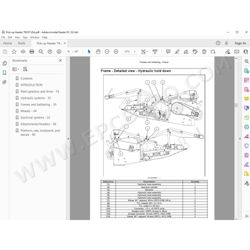Go to next page with the down arrow

click(59, 52)
